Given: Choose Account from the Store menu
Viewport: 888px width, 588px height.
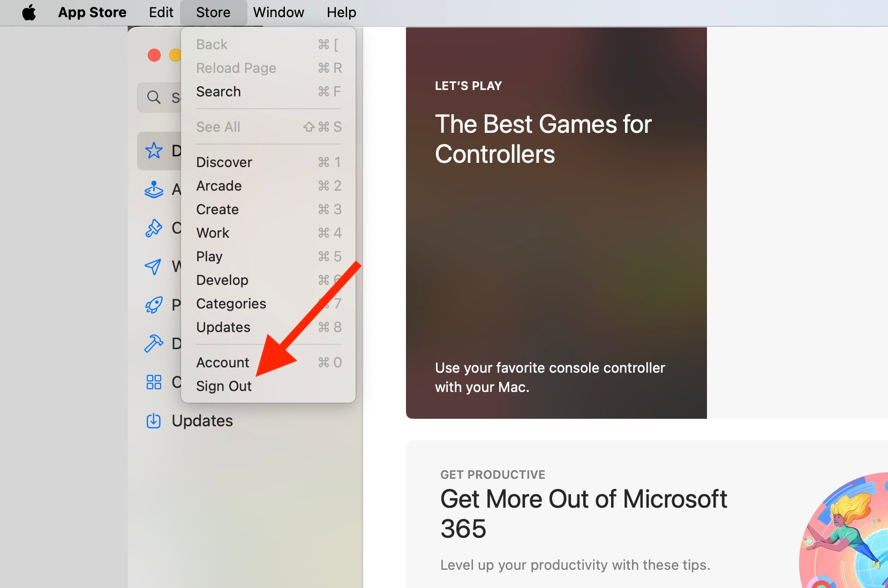Looking at the screenshot, I should coord(268,363).
